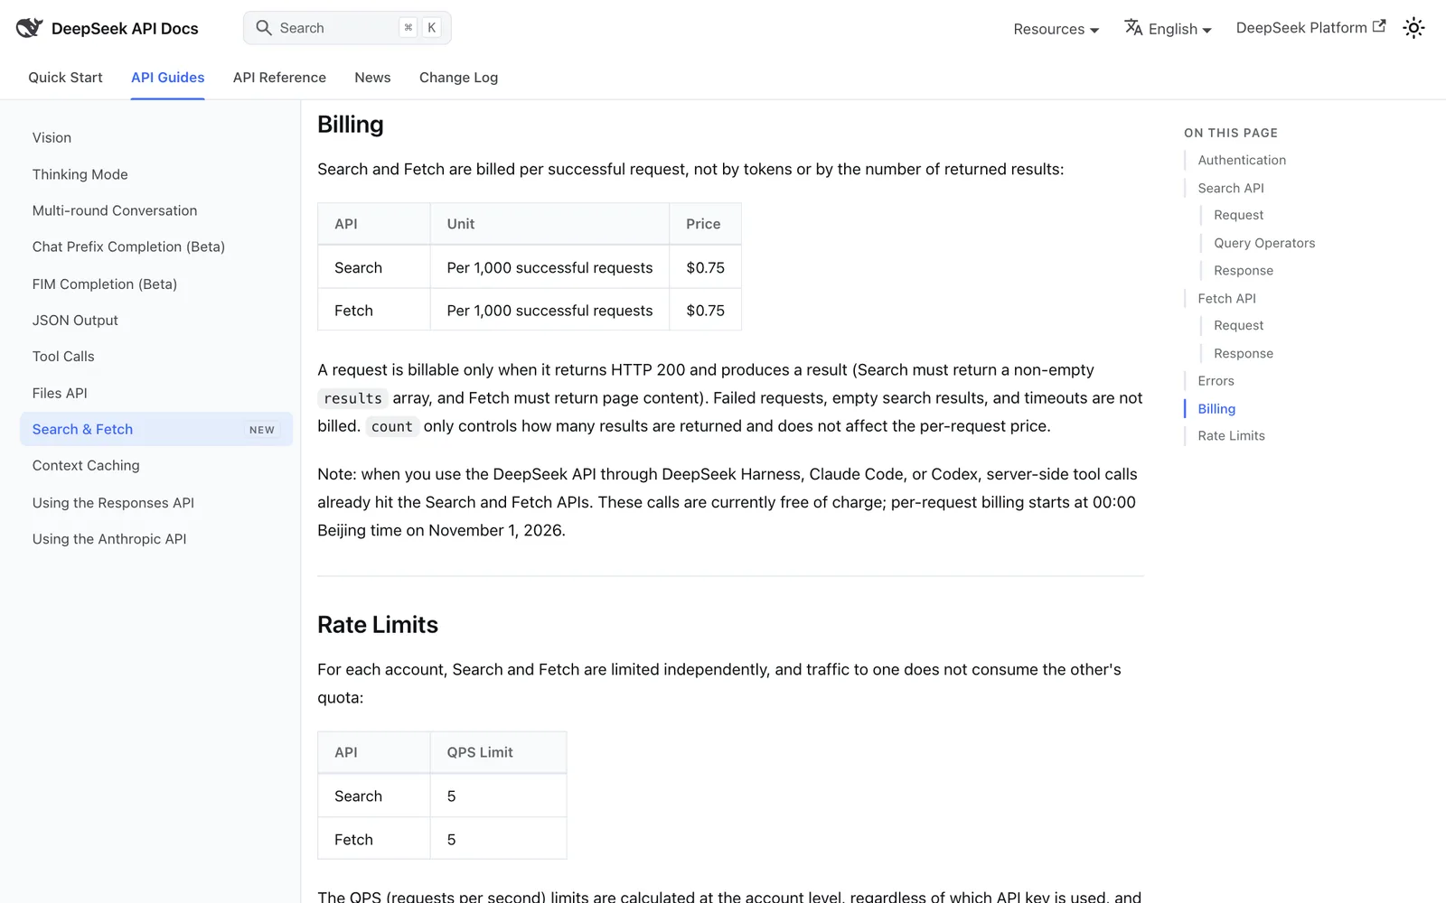Image resolution: width=1446 pixels, height=903 pixels.
Task: Go to the News tab
Action: click(372, 78)
